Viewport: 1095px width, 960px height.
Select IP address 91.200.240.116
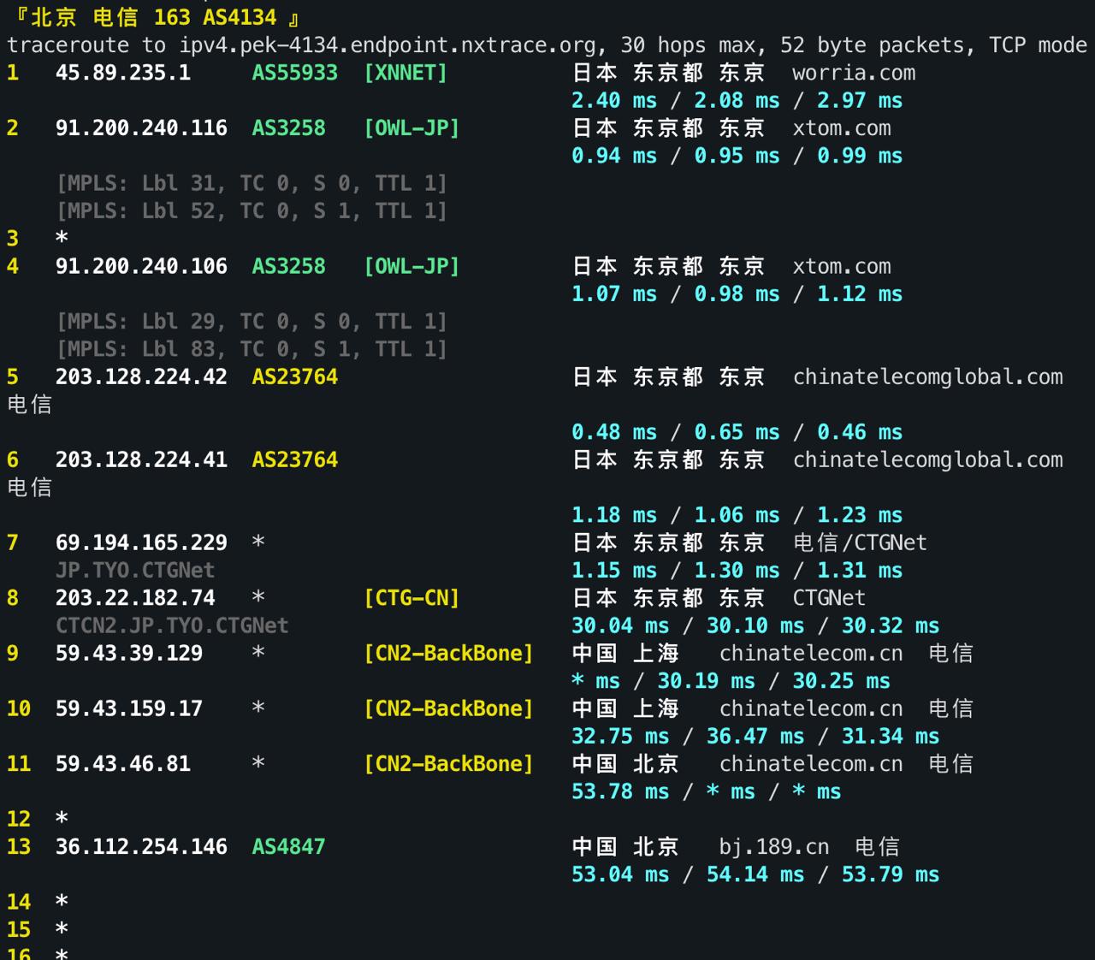tap(141, 128)
